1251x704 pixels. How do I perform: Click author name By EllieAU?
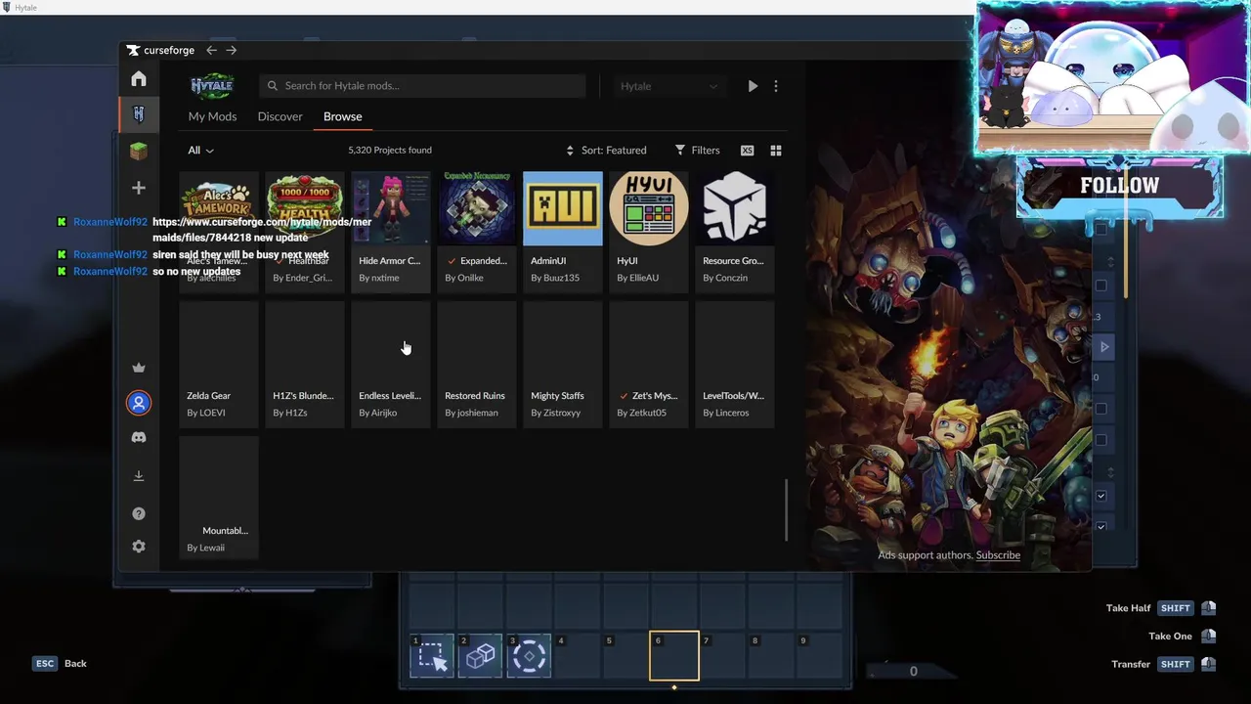(637, 278)
